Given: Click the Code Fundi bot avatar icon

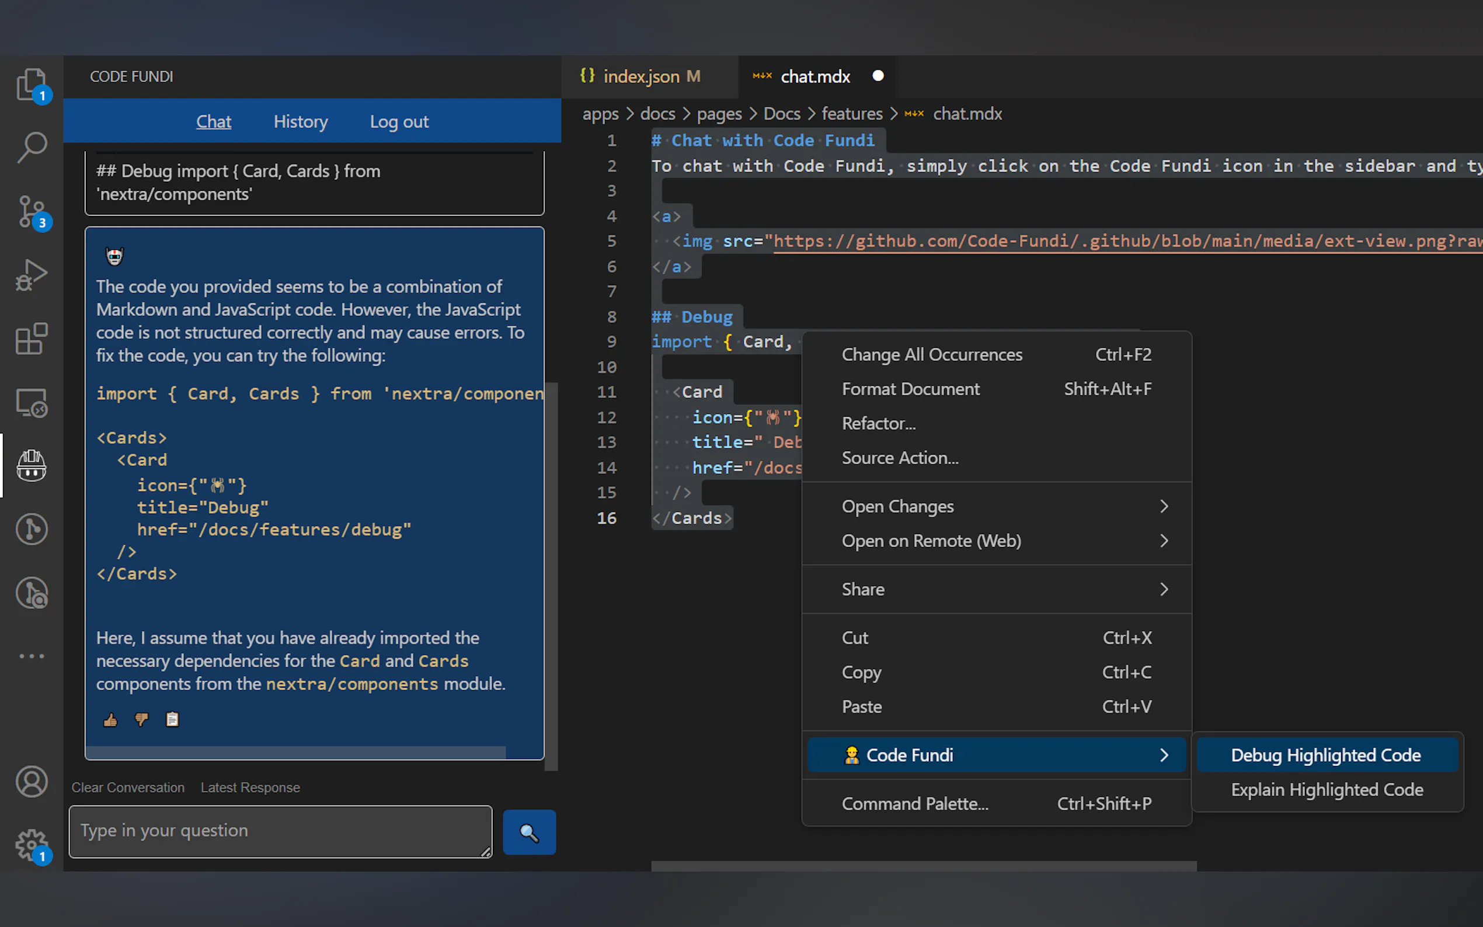Looking at the screenshot, I should (x=114, y=256).
